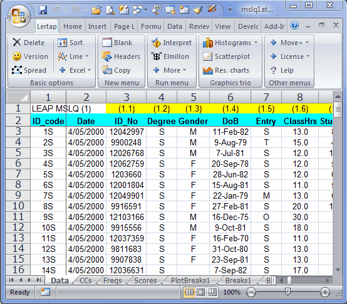The width and height of the screenshot is (347, 304).
Task: Switch to the View ribbon tab
Action: click(x=222, y=26)
